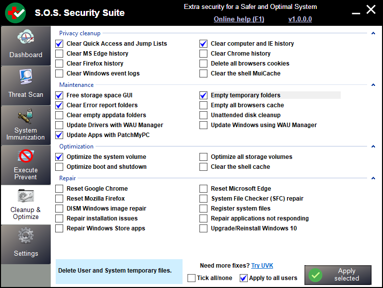
Task: Open the Settings tab
Action: [x=26, y=244]
